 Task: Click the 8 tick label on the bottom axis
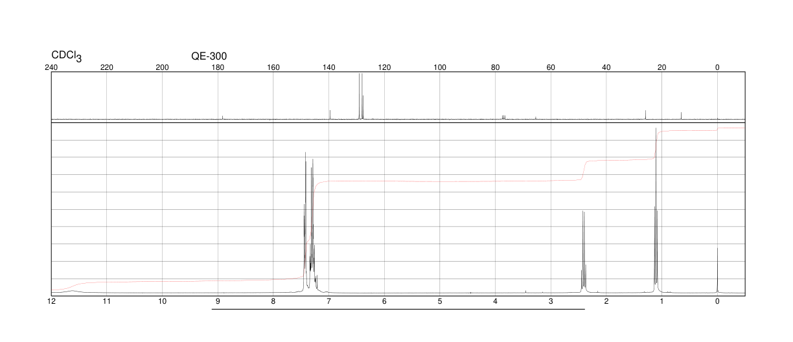[x=273, y=302]
